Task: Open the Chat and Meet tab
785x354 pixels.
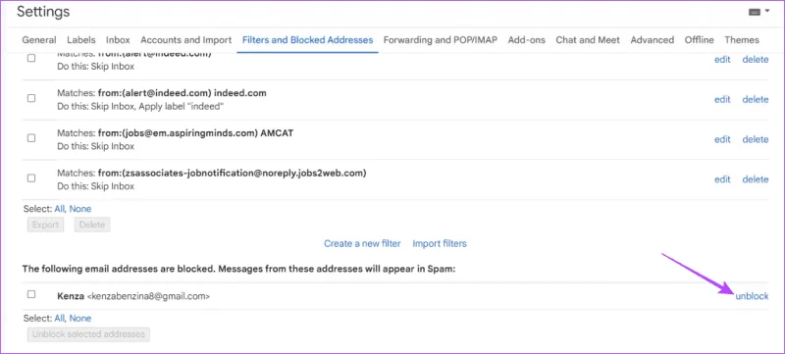Action: pyautogui.click(x=588, y=40)
